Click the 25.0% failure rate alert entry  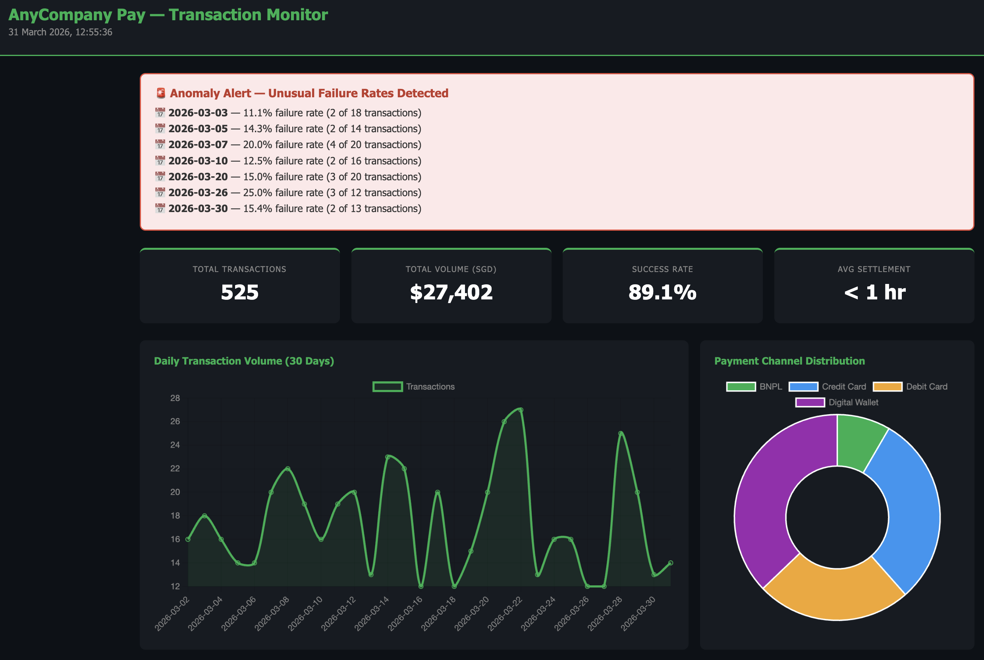tap(295, 192)
